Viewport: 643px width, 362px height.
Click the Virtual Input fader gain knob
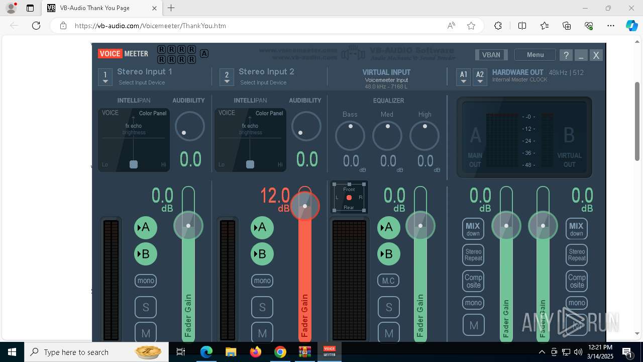[x=420, y=226]
